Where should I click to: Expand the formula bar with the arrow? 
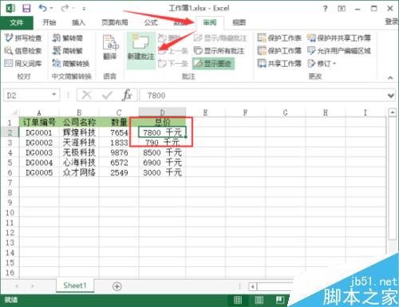point(391,96)
